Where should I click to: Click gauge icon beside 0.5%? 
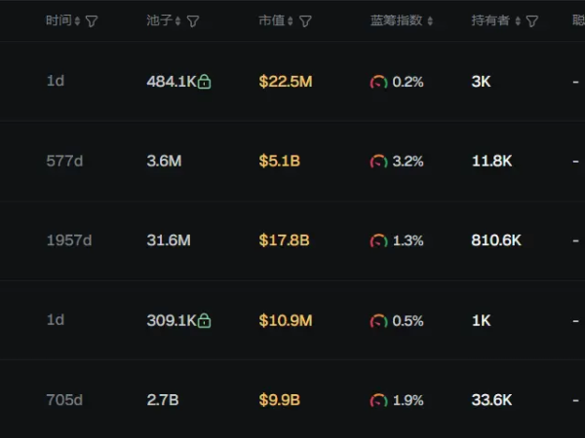click(x=378, y=320)
